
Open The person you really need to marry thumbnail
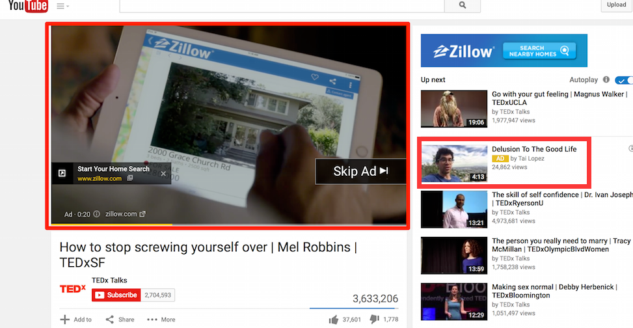(453, 256)
